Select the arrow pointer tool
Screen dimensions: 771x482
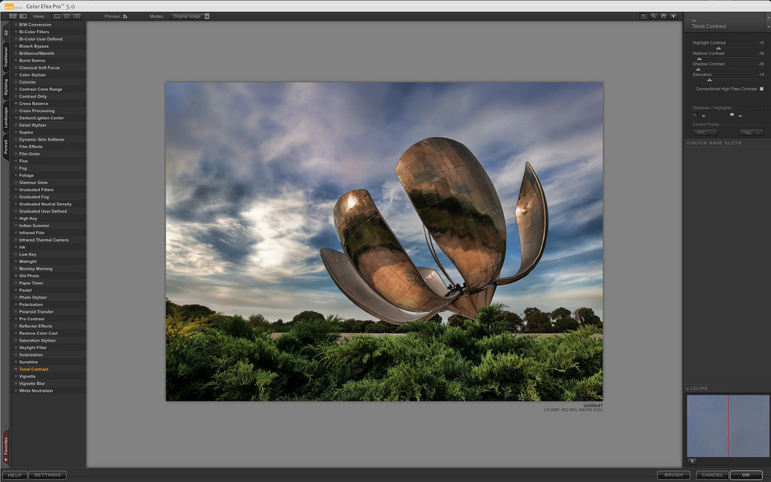tap(645, 16)
